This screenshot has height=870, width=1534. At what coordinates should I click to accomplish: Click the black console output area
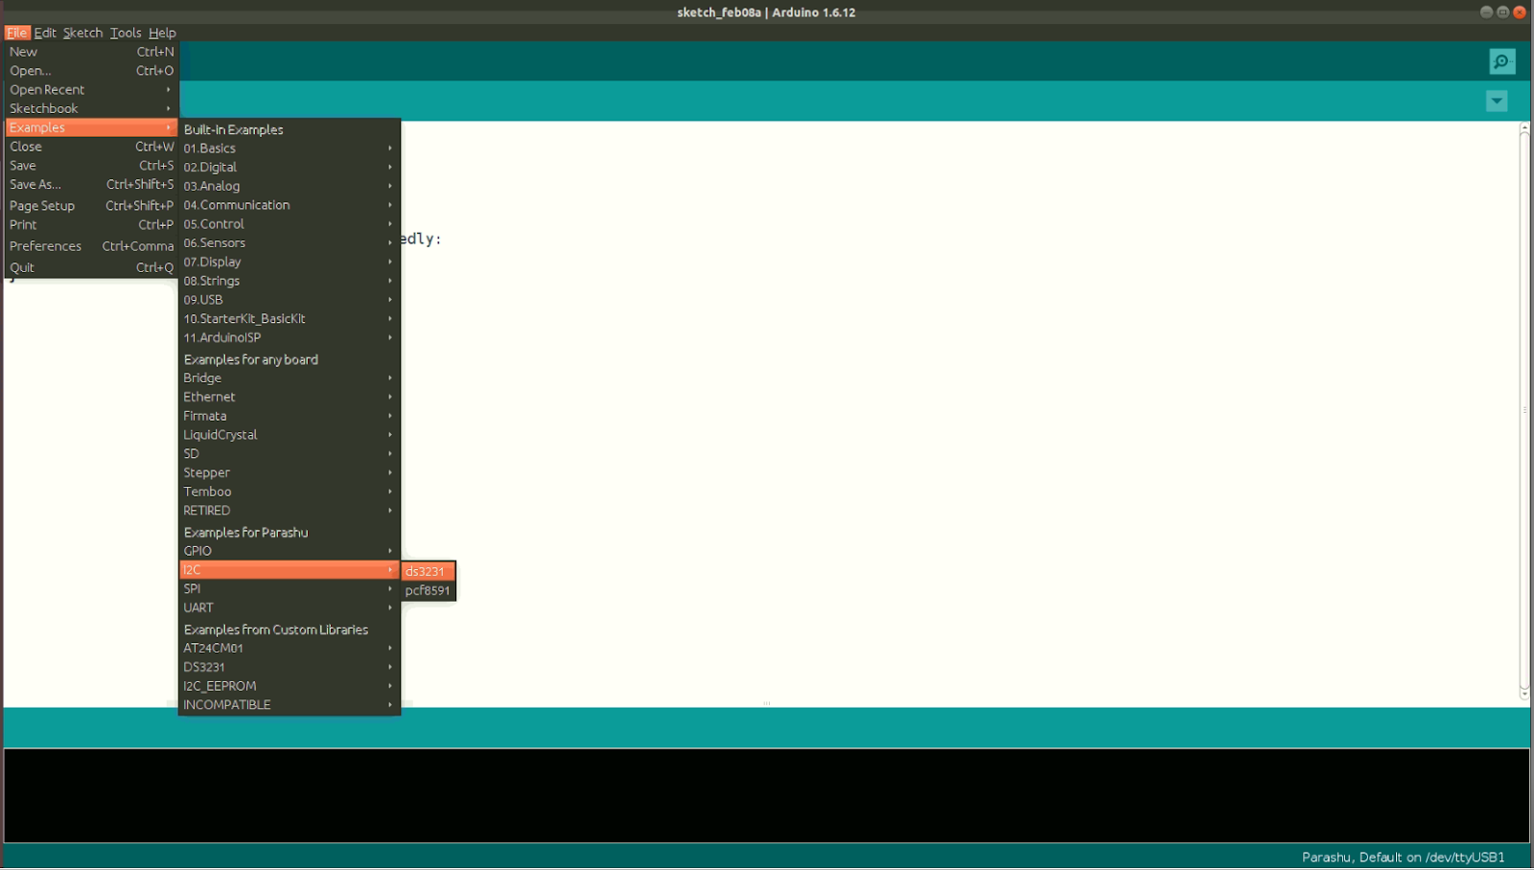coord(767,795)
